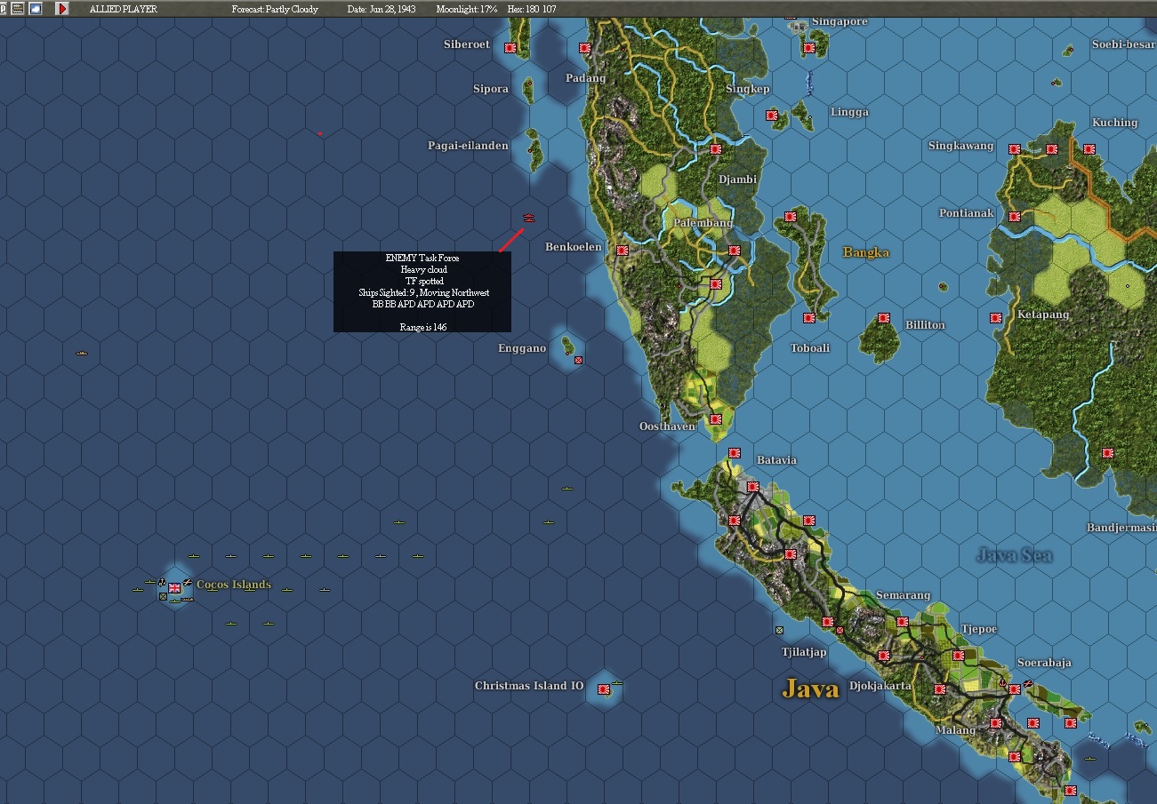Click the Tjilatjap map label

(x=804, y=652)
